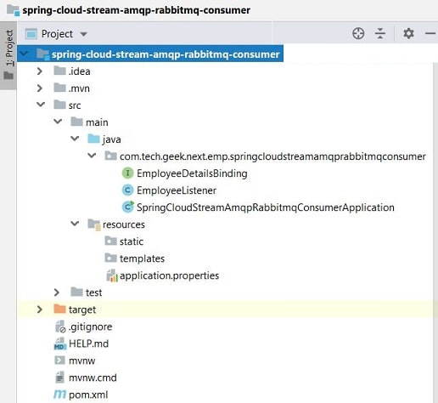Click the resources root folder icon
Screen dimensions: 438x403
94,224
